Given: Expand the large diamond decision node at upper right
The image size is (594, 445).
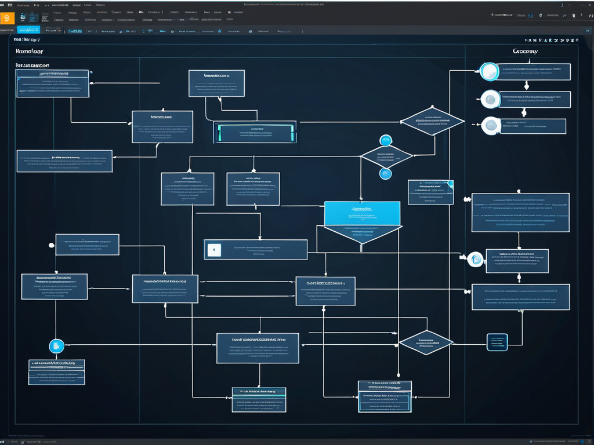Looking at the screenshot, I should pos(432,121).
